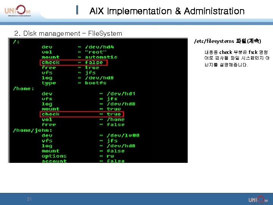The width and height of the screenshot is (273, 205).
Task: Click the '/dev/lv00' device value
Action: pyautogui.click(x=123, y=136)
